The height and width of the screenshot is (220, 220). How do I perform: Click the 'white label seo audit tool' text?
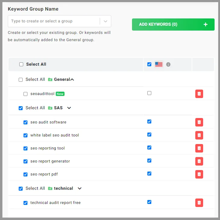(55, 135)
